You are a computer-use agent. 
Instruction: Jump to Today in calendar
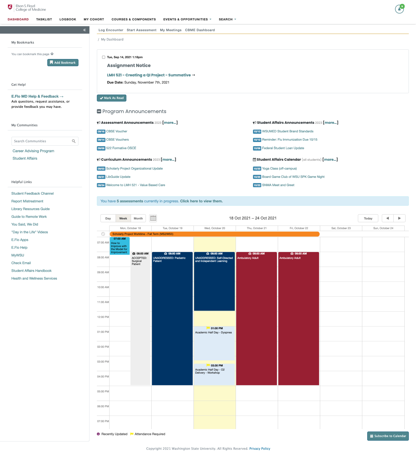[368, 218]
